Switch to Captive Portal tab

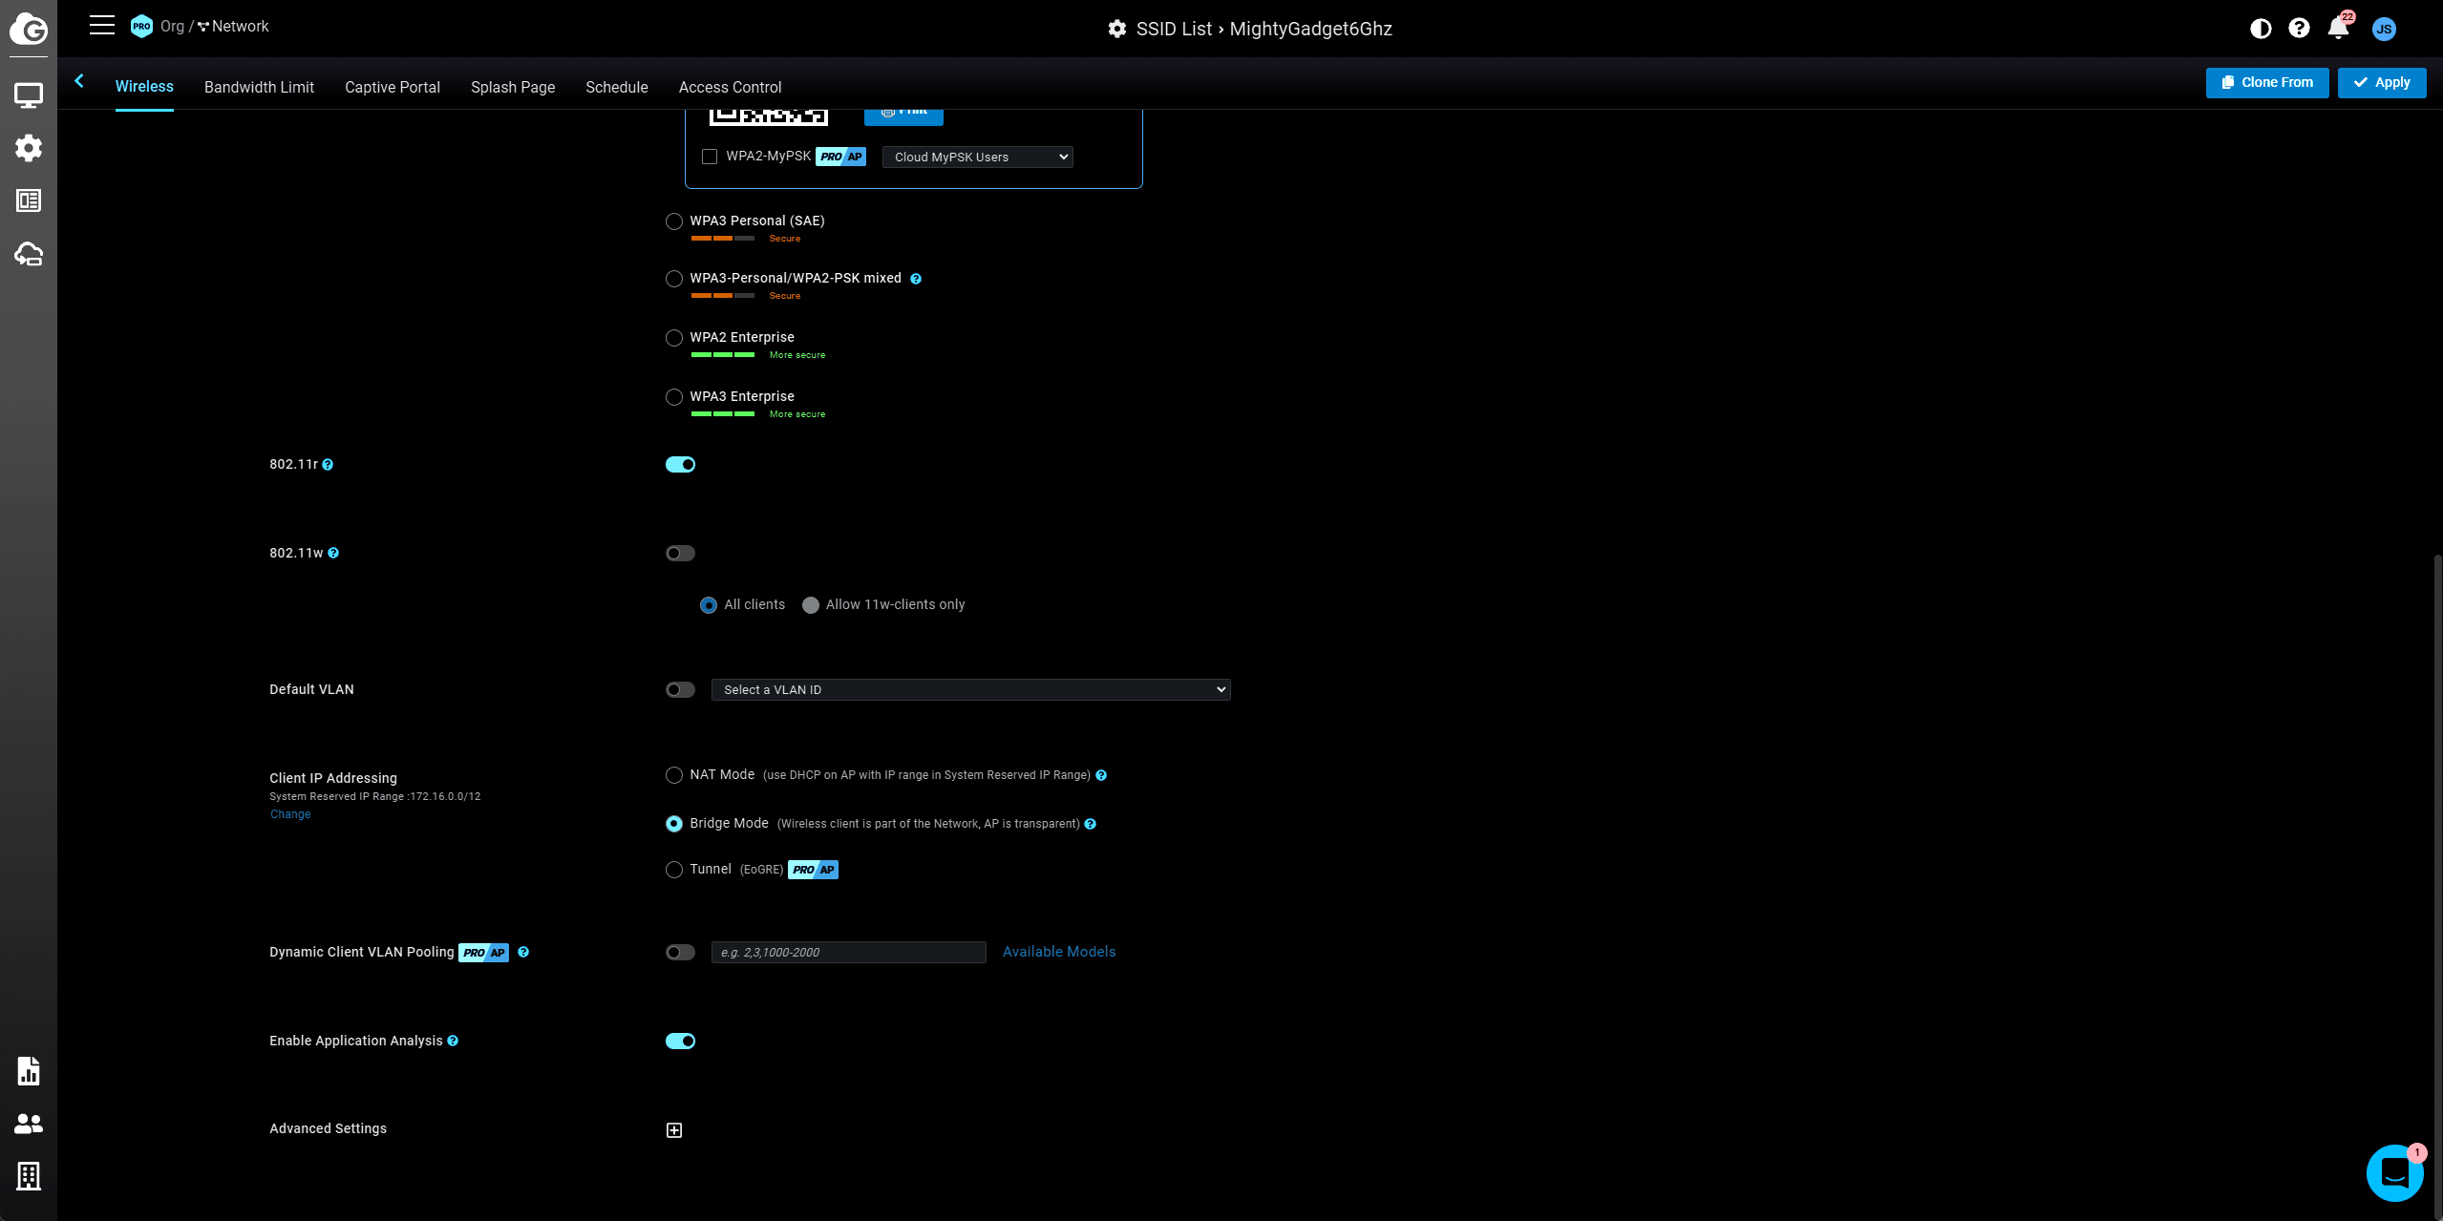point(392,87)
